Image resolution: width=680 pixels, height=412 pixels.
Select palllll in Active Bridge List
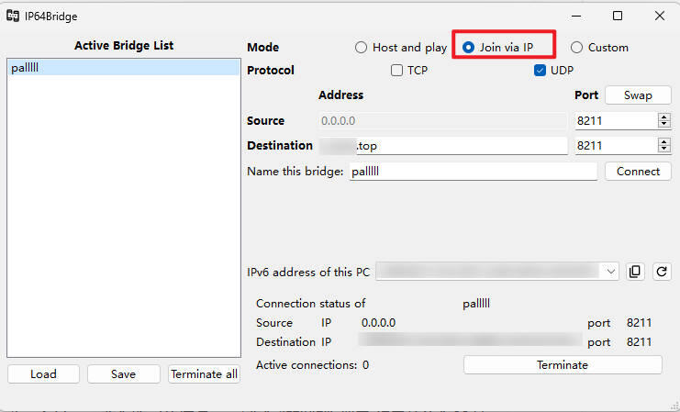[122, 68]
